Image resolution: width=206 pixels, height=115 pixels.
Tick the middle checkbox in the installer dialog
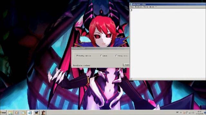click(101, 56)
